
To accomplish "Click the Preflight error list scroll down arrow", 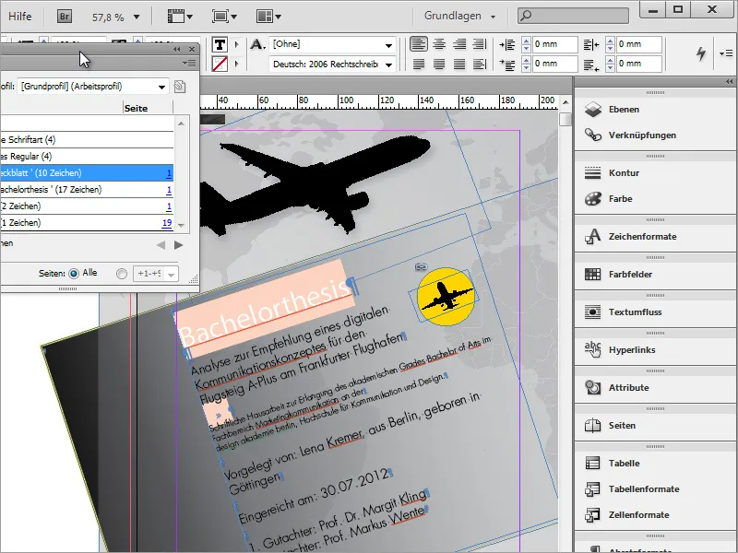I will tap(181, 226).
